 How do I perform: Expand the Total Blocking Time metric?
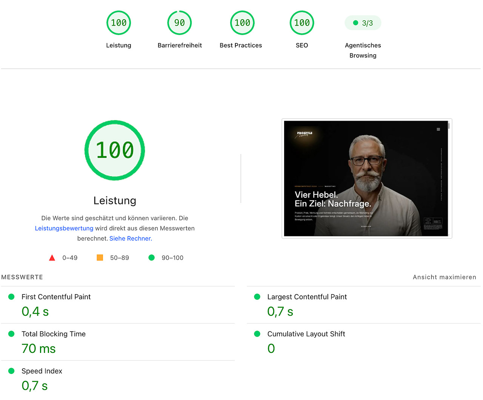[x=118, y=342]
